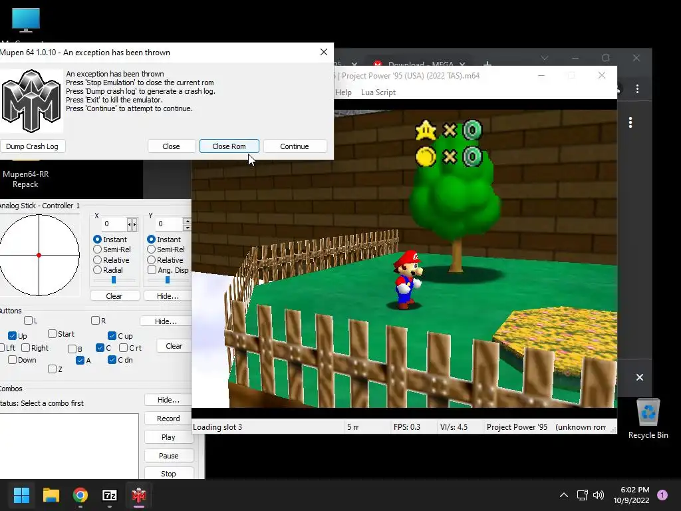This screenshot has height=511, width=681.
Task: Open the Lua Script menu
Action: pos(378,92)
